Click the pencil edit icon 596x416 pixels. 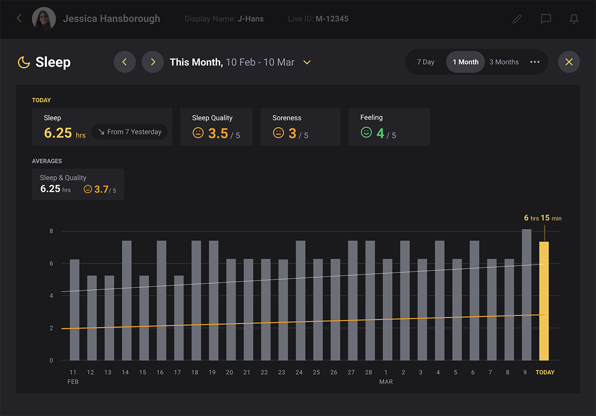[517, 19]
